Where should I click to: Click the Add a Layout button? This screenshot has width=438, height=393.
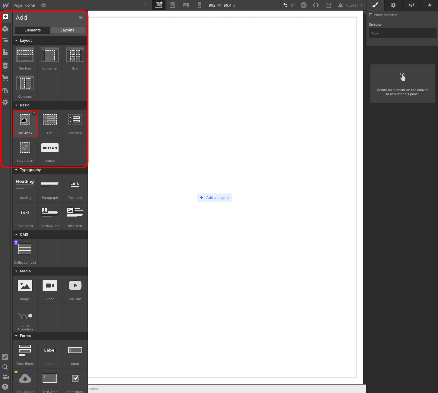214,197
